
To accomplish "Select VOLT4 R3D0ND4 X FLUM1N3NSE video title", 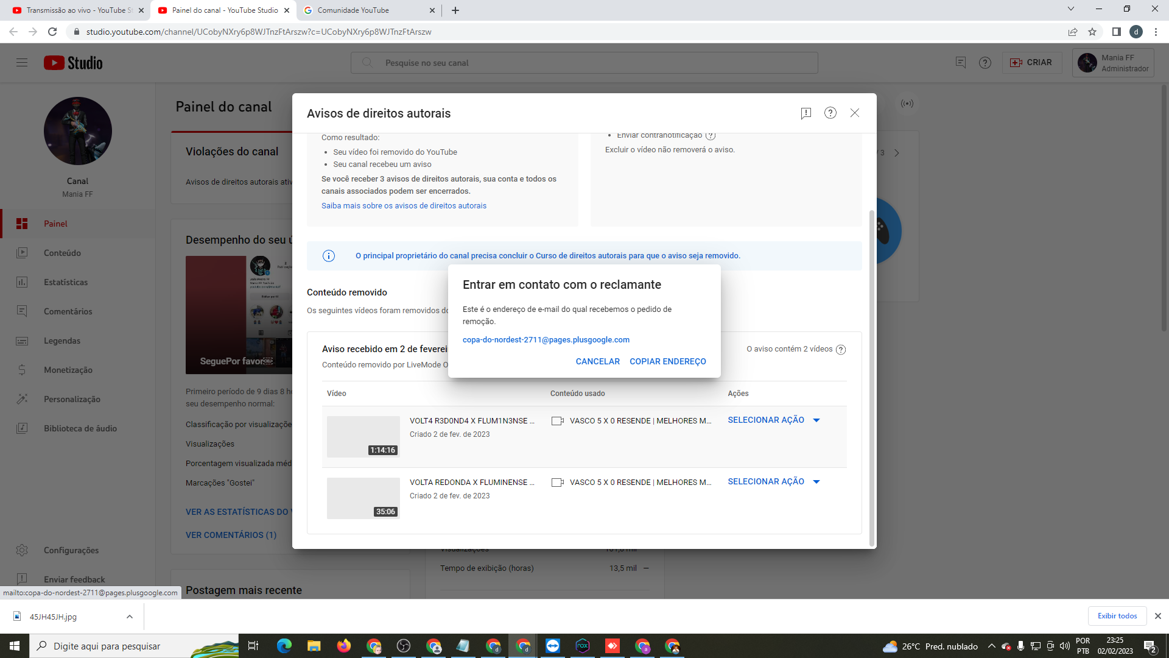I will pos(472,420).
